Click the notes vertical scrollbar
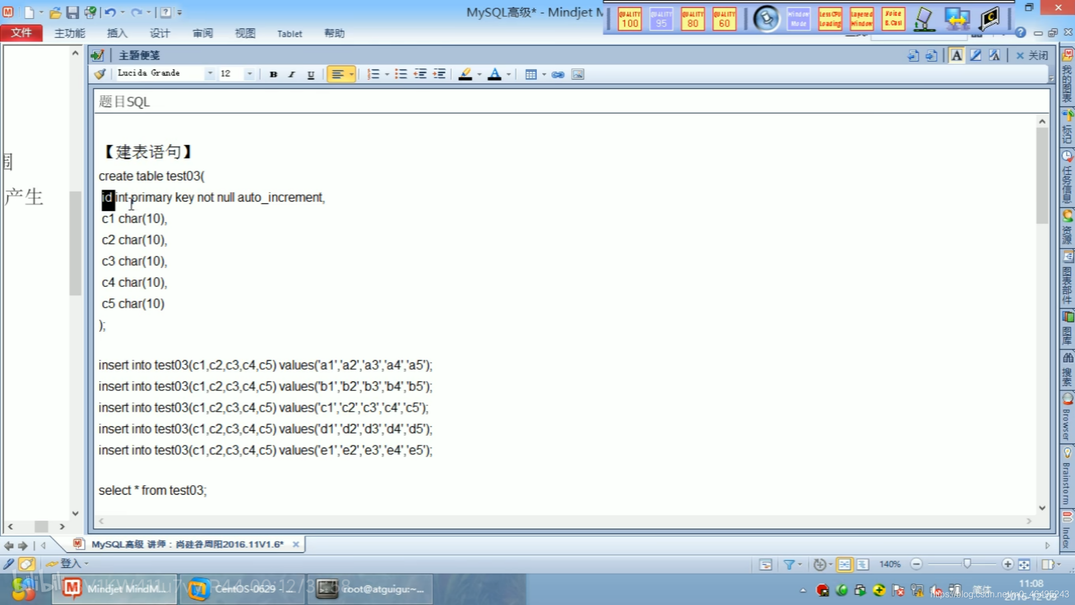The width and height of the screenshot is (1075, 605). coord(1041,314)
